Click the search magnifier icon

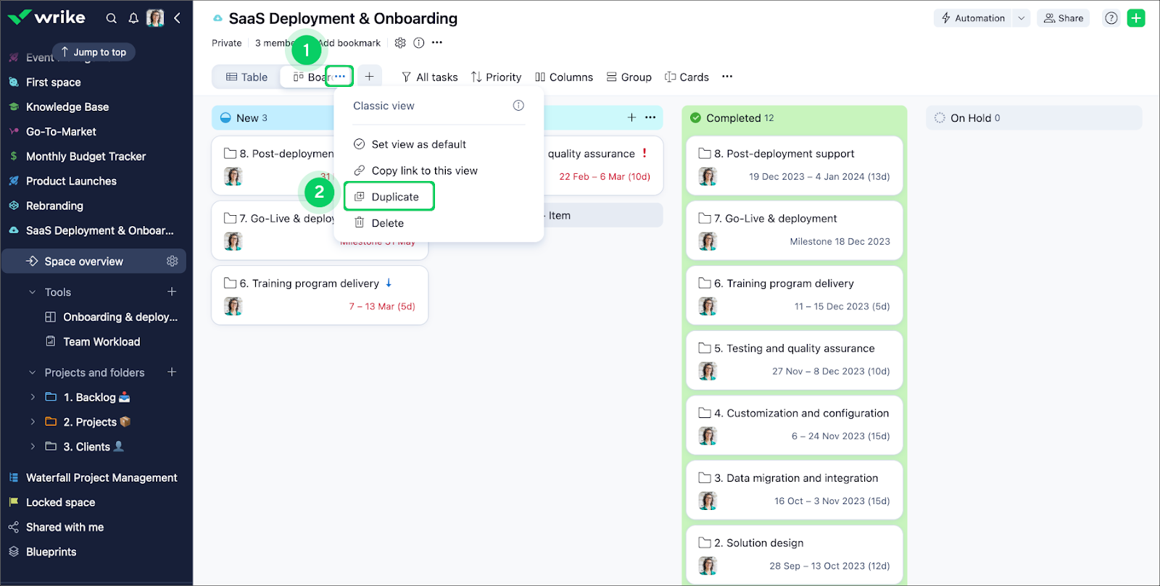(x=111, y=18)
